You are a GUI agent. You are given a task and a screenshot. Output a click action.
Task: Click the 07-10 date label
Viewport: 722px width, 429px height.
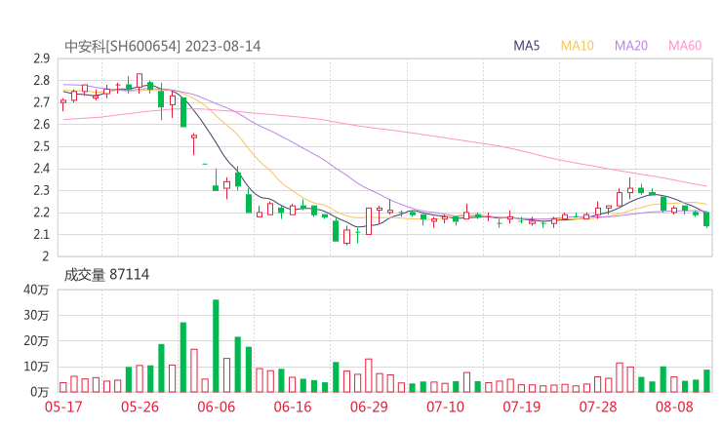point(445,407)
